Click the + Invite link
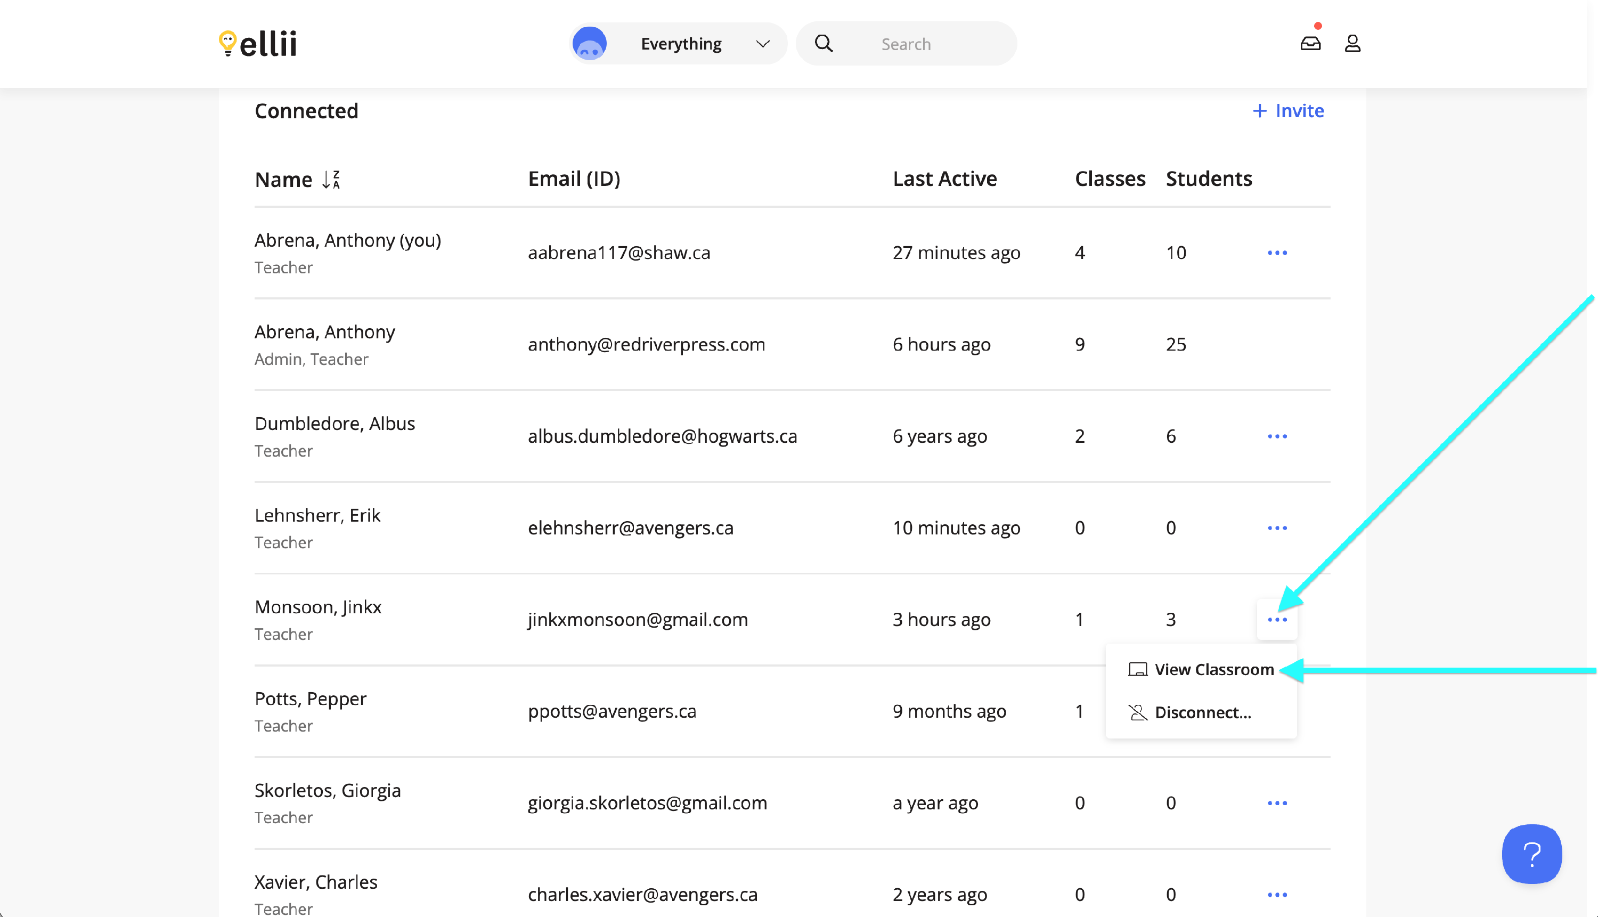The image size is (1598, 917). (1288, 111)
